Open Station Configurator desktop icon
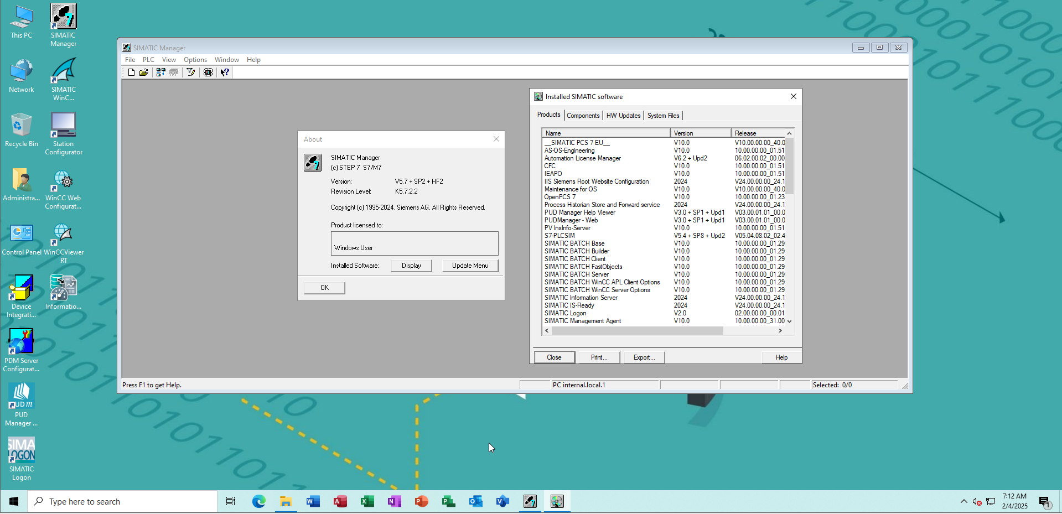Image resolution: width=1062 pixels, height=514 pixels. [64, 133]
